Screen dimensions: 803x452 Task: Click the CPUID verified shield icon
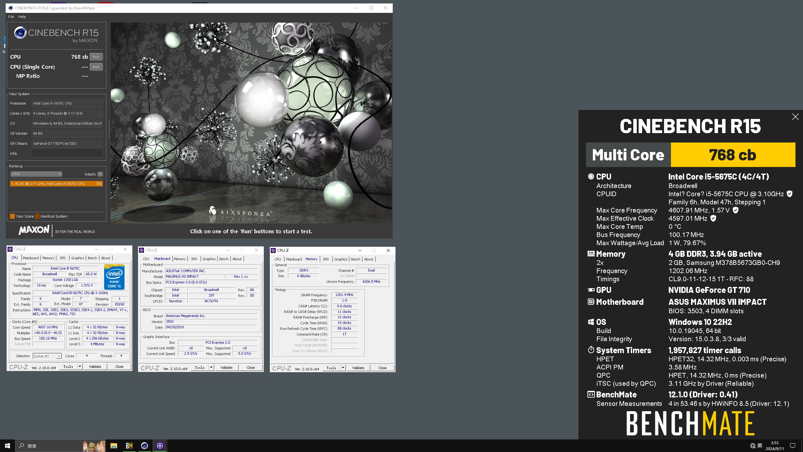pos(790,194)
